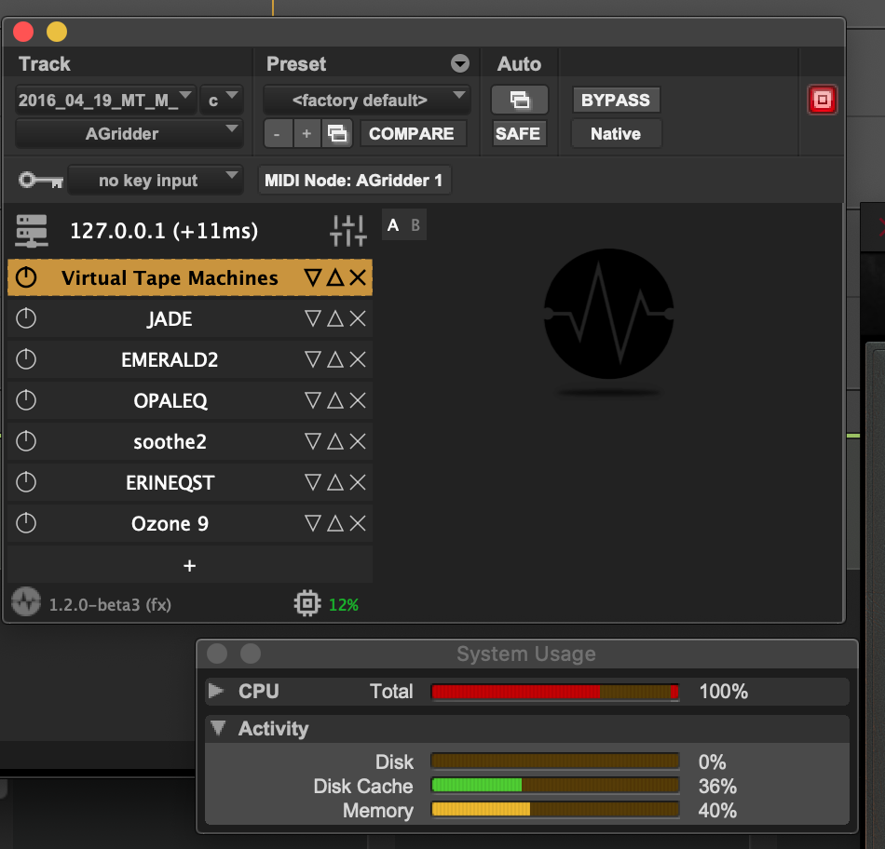The image size is (885, 849).
Task: Move EMERALD2 up one slot
Action: tap(335, 359)
